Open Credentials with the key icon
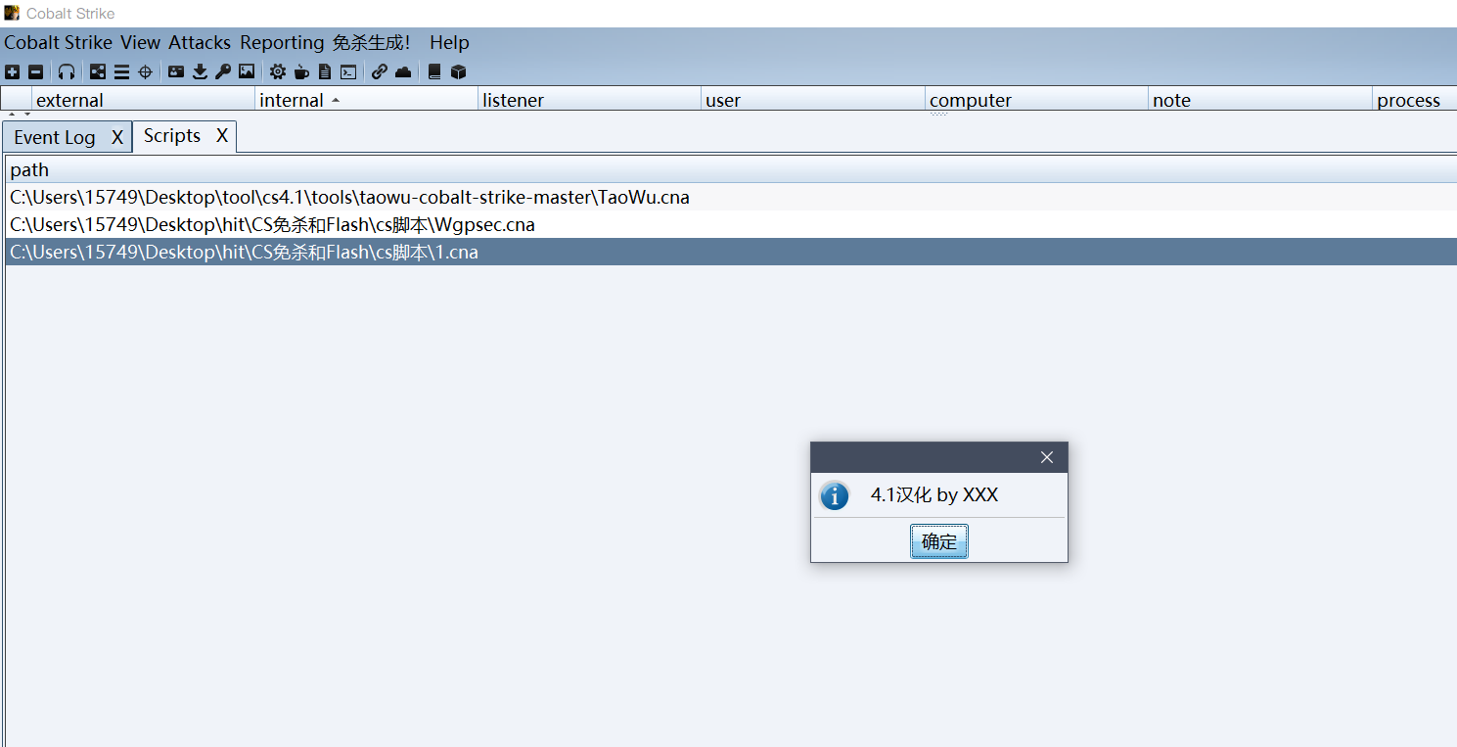The image size is (1457, 747). 223,71
